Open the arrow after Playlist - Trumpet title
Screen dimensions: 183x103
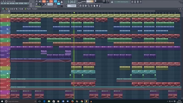click(x=38, y=9)
